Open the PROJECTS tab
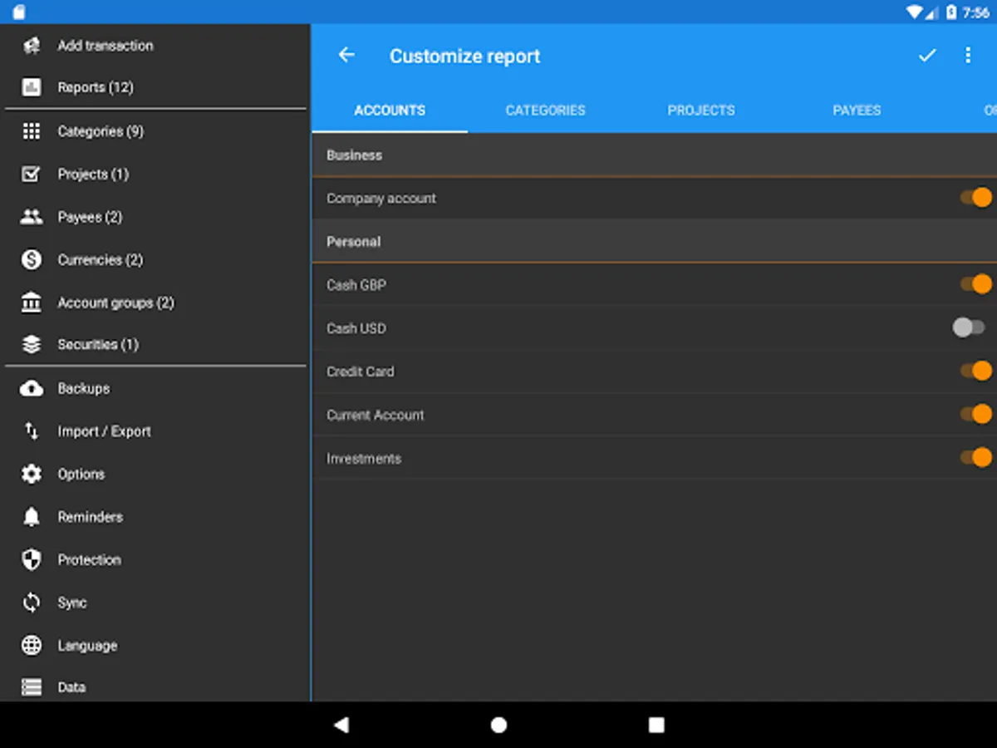This screenshot has width=997, height=748. click(701, 110)
